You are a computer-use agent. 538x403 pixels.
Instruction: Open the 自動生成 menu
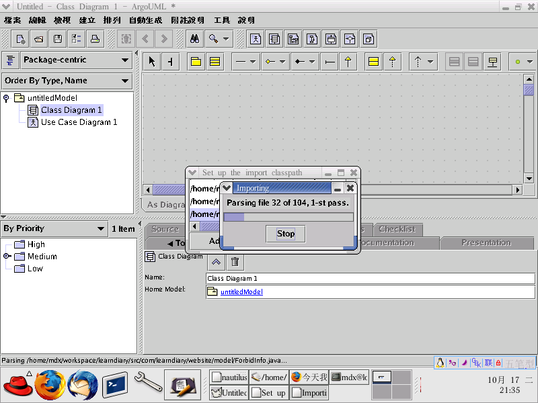(x=145, y=21)
